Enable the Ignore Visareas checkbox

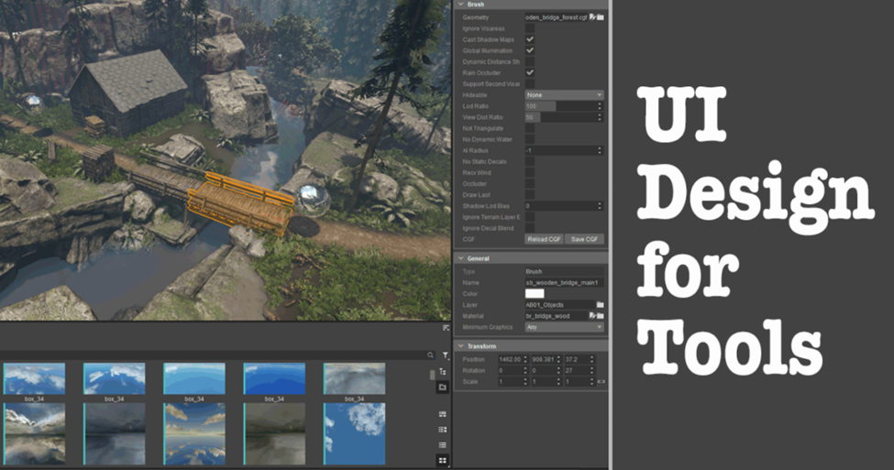click(530, 28)
